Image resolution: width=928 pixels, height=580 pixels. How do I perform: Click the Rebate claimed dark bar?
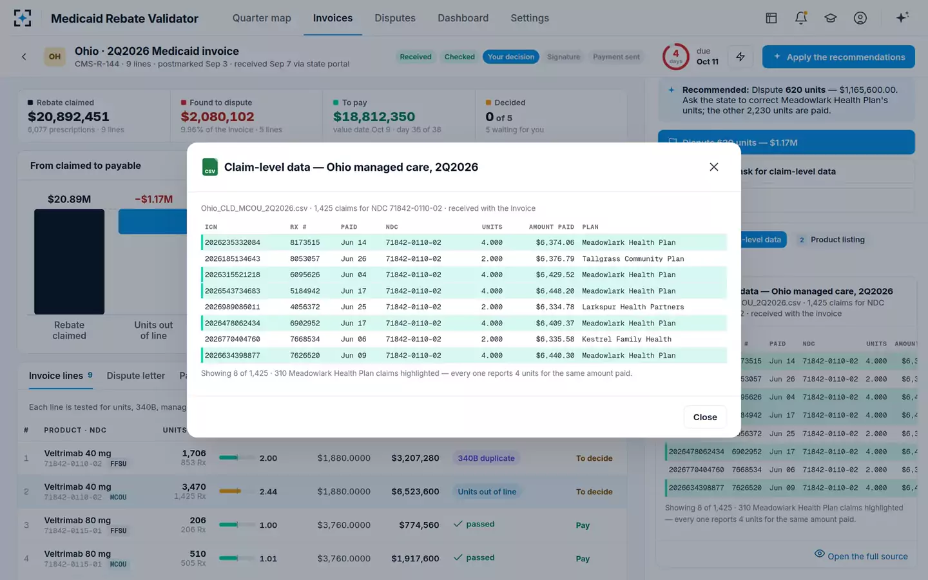[x=69, y=262]
